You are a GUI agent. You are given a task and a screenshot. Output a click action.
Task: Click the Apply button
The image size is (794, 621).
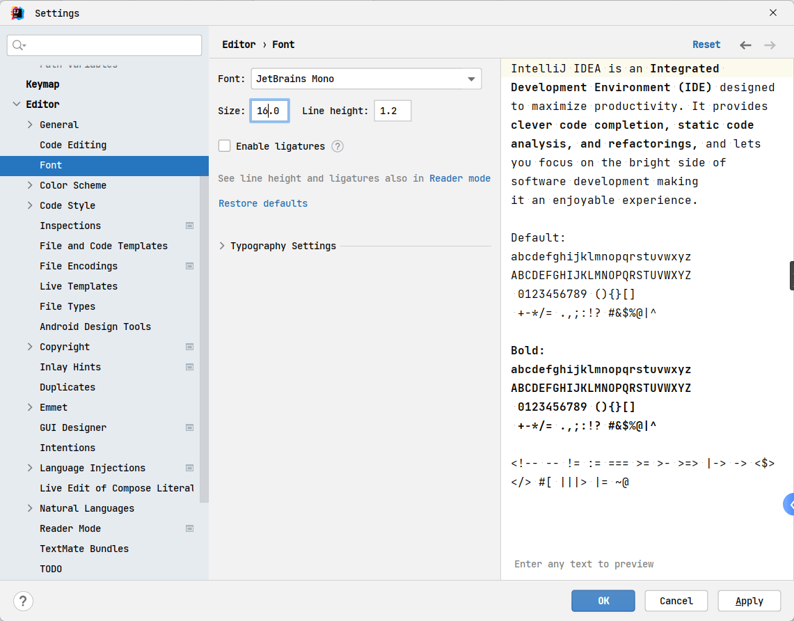click(749, 601)
